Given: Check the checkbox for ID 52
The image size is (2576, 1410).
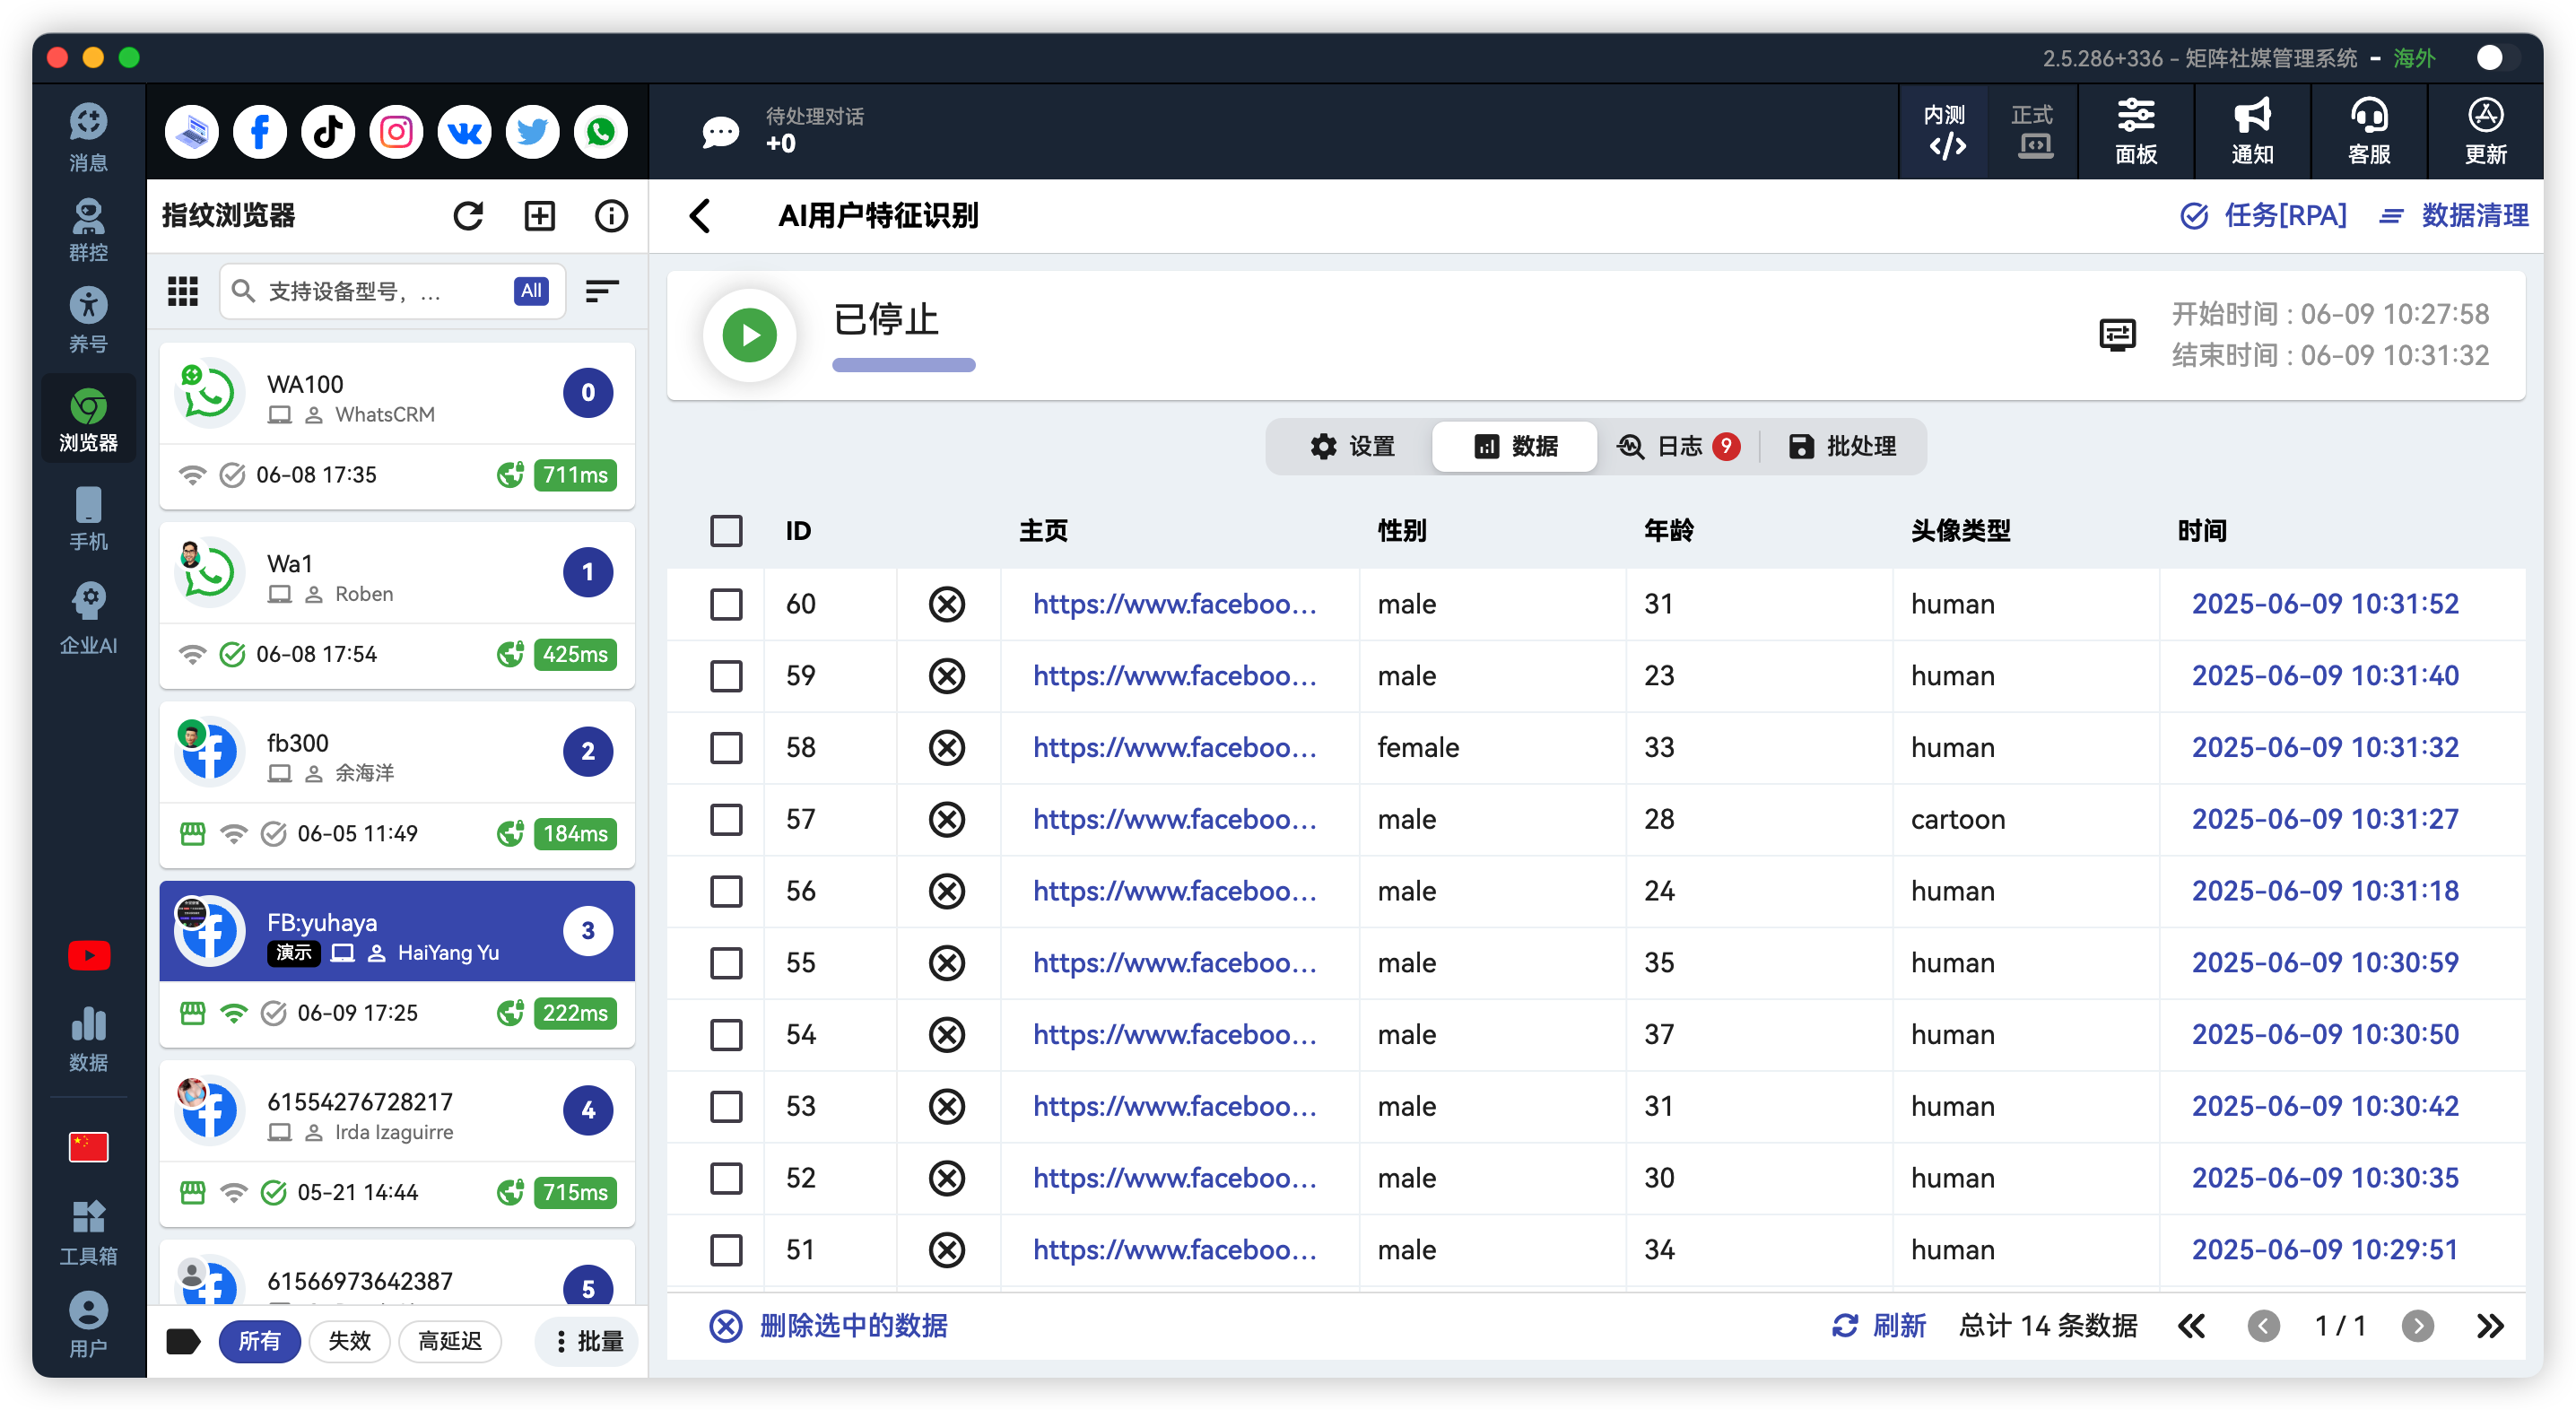Looking at the screenshot, I should point(726,1178).
